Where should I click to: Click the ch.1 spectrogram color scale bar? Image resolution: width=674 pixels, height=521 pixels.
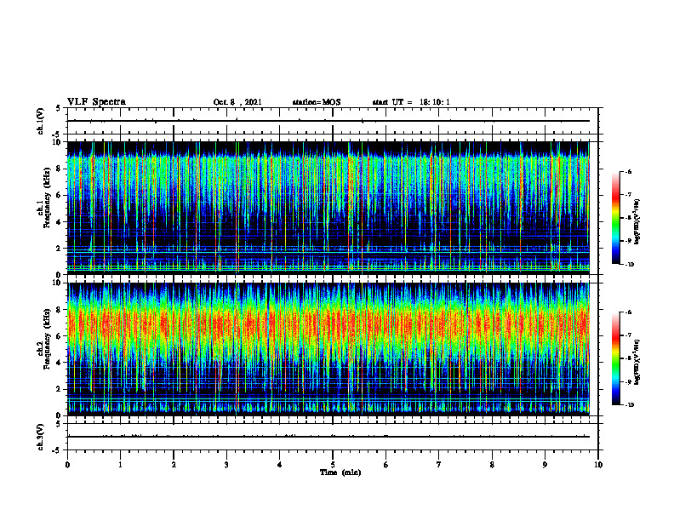click(615, 218)
